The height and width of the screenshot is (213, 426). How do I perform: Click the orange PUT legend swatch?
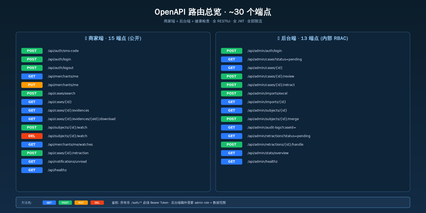(x=81, y=203)
